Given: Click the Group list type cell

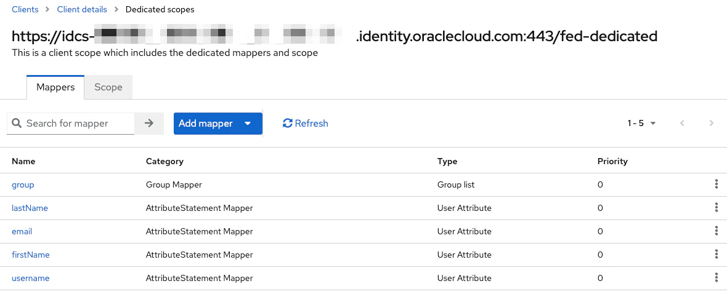Looking at the screenshot, I should [456, 184].
